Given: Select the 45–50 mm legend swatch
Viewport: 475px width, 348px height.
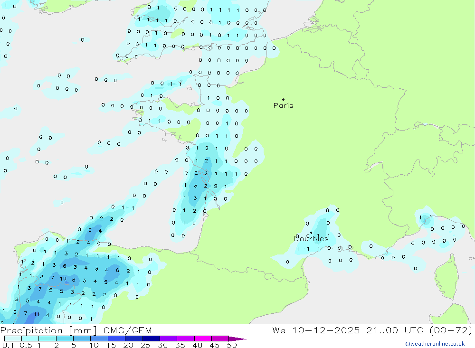Looking at the screenshot, I should click(x=220, y=339).
